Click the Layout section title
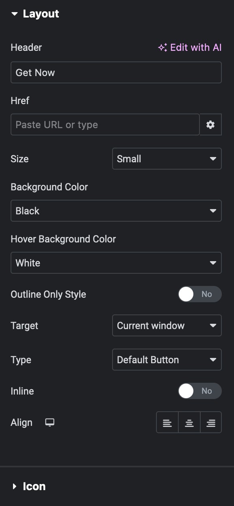The height and width of the screenshot is (506, 234). click(41, 14)
